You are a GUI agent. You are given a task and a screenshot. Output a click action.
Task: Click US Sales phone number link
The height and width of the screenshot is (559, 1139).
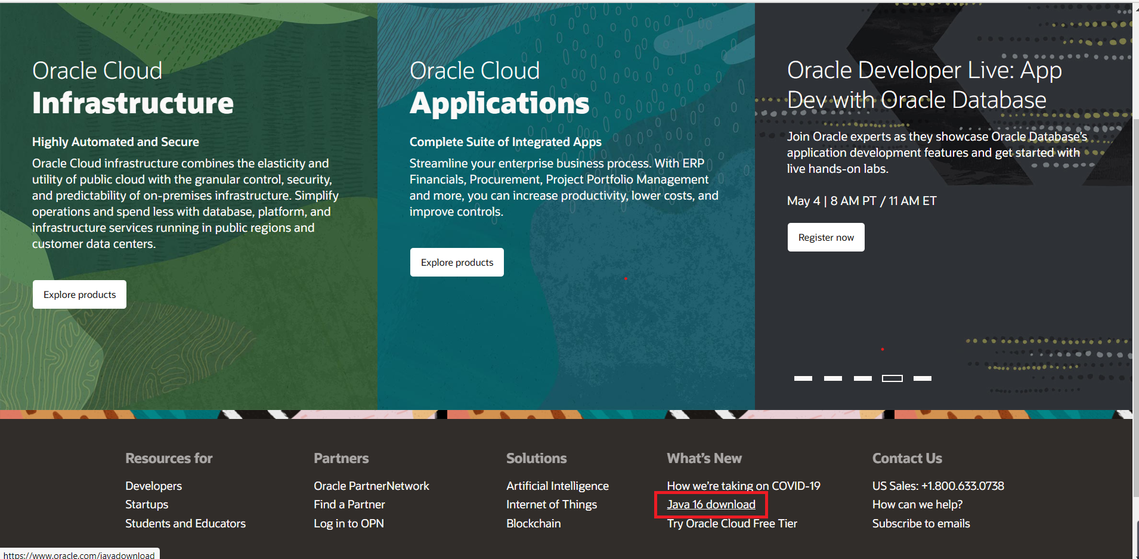938,486
